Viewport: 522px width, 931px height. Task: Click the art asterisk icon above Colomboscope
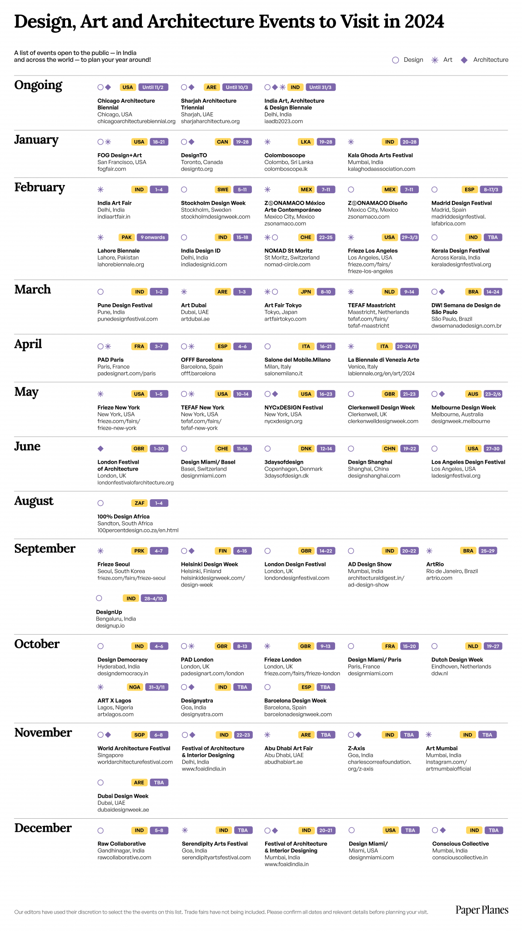click(x=268, y=142)
